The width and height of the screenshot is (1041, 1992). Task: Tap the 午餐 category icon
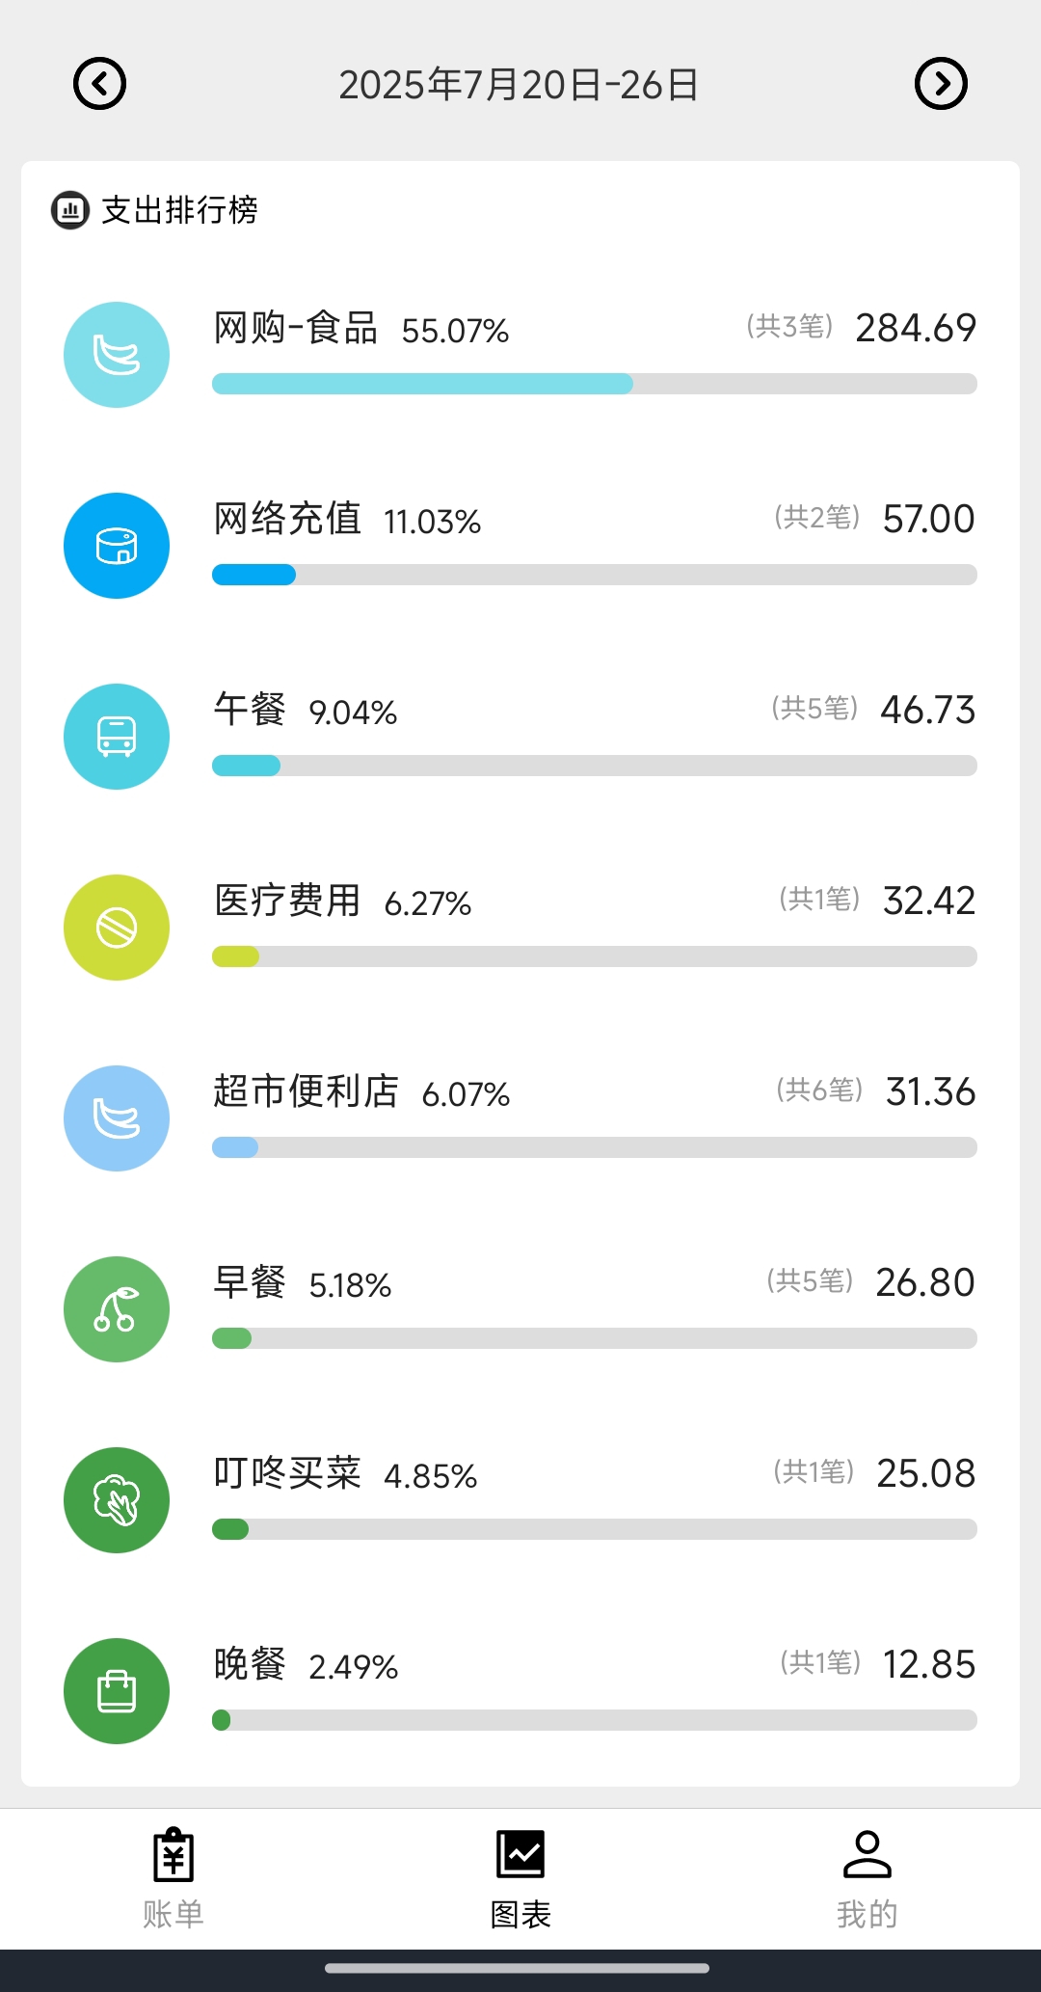(117, 737)
